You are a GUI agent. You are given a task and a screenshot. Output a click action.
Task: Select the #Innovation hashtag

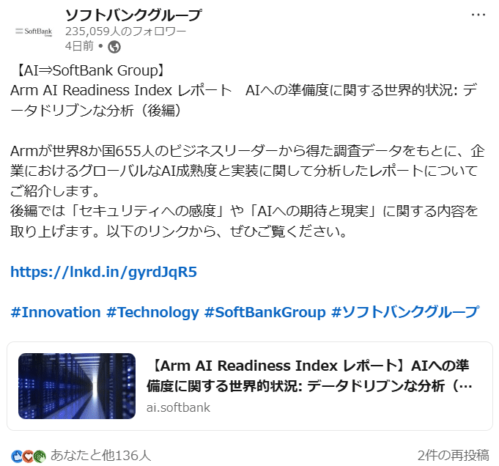[56, 312]
